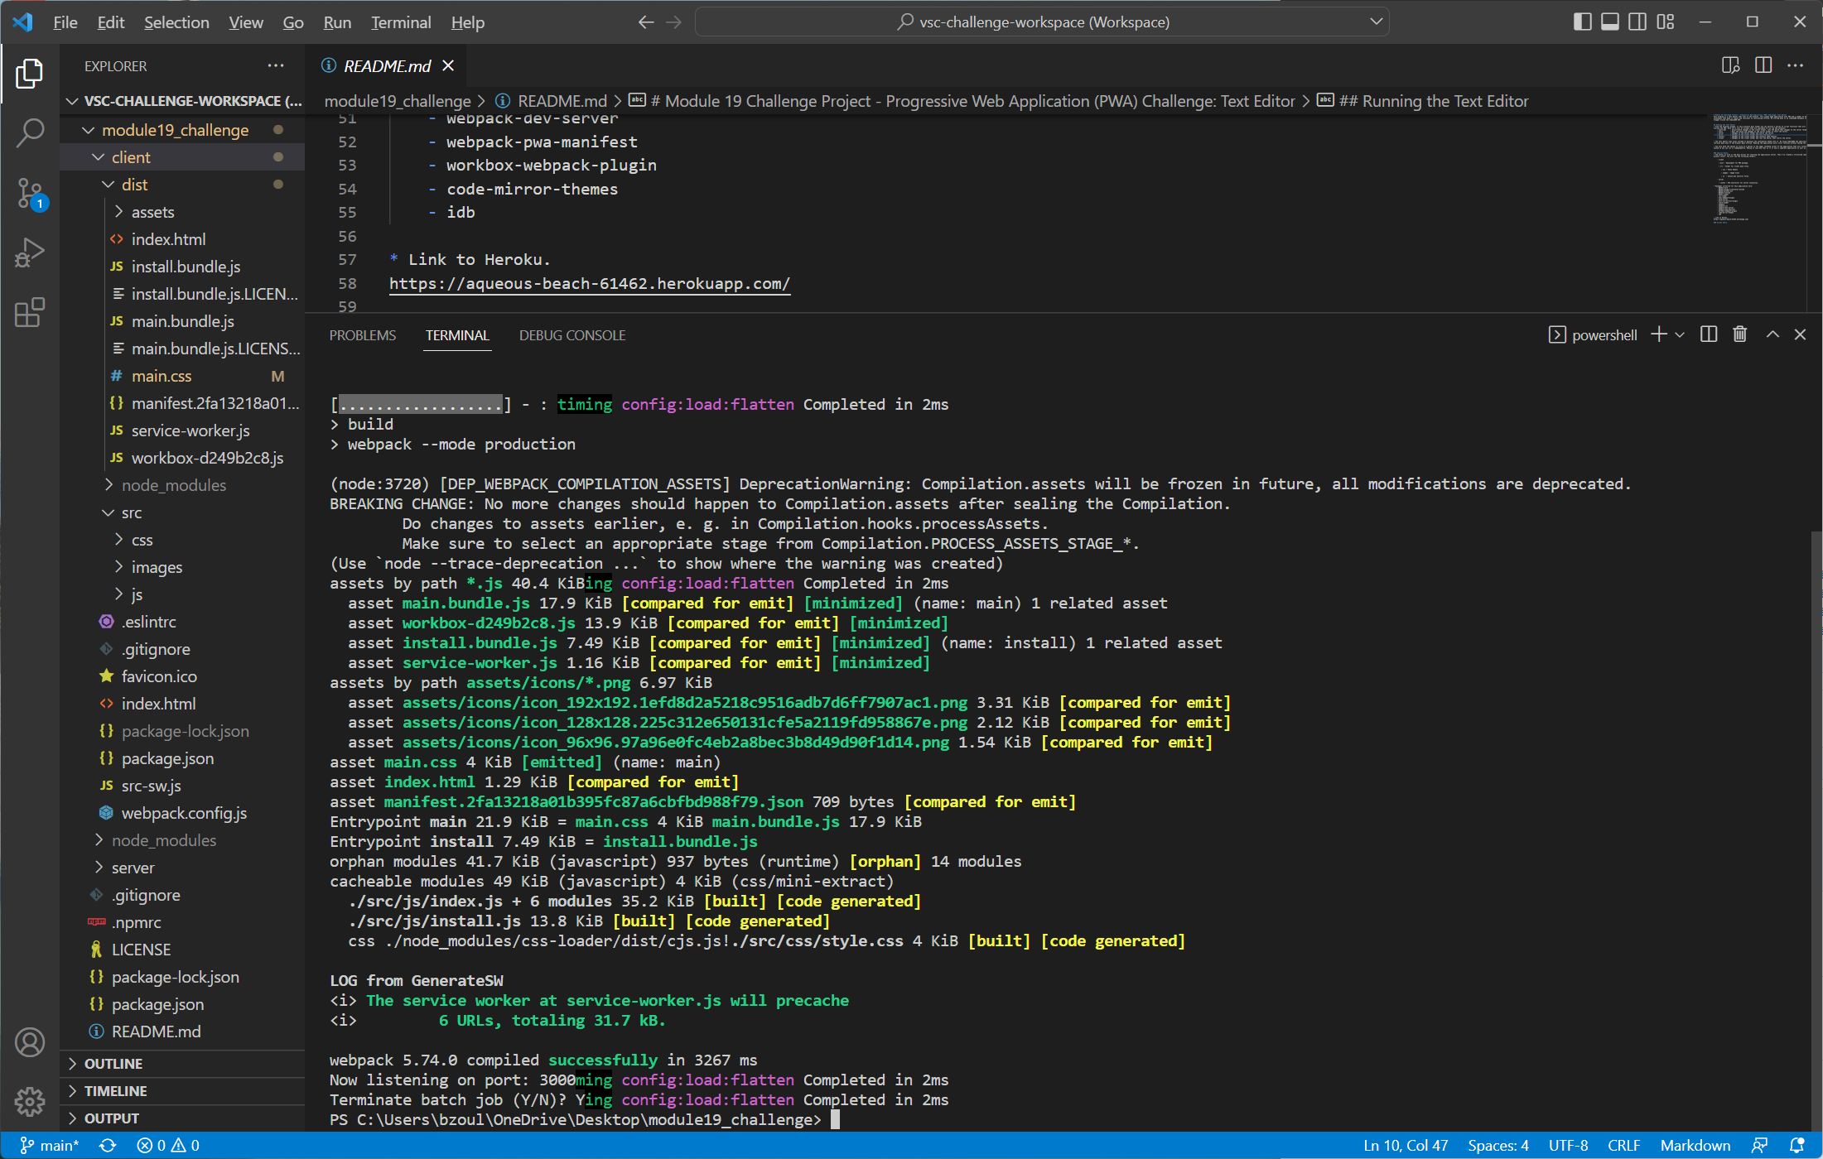Split the terminal panel

[x=1708, y=334]
